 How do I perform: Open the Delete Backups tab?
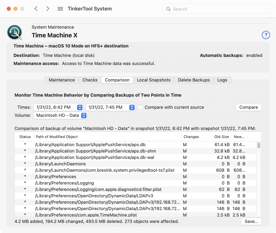[x=194, y=80]
